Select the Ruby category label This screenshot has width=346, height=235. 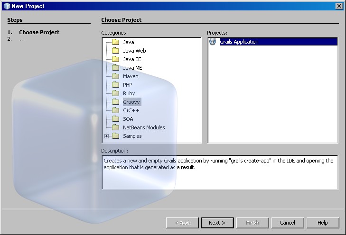pos(129,93)
